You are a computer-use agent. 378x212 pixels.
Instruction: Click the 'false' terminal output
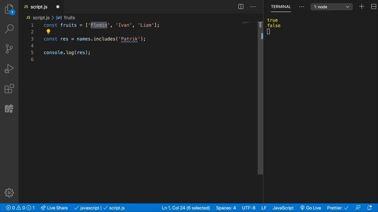point(273,25)
